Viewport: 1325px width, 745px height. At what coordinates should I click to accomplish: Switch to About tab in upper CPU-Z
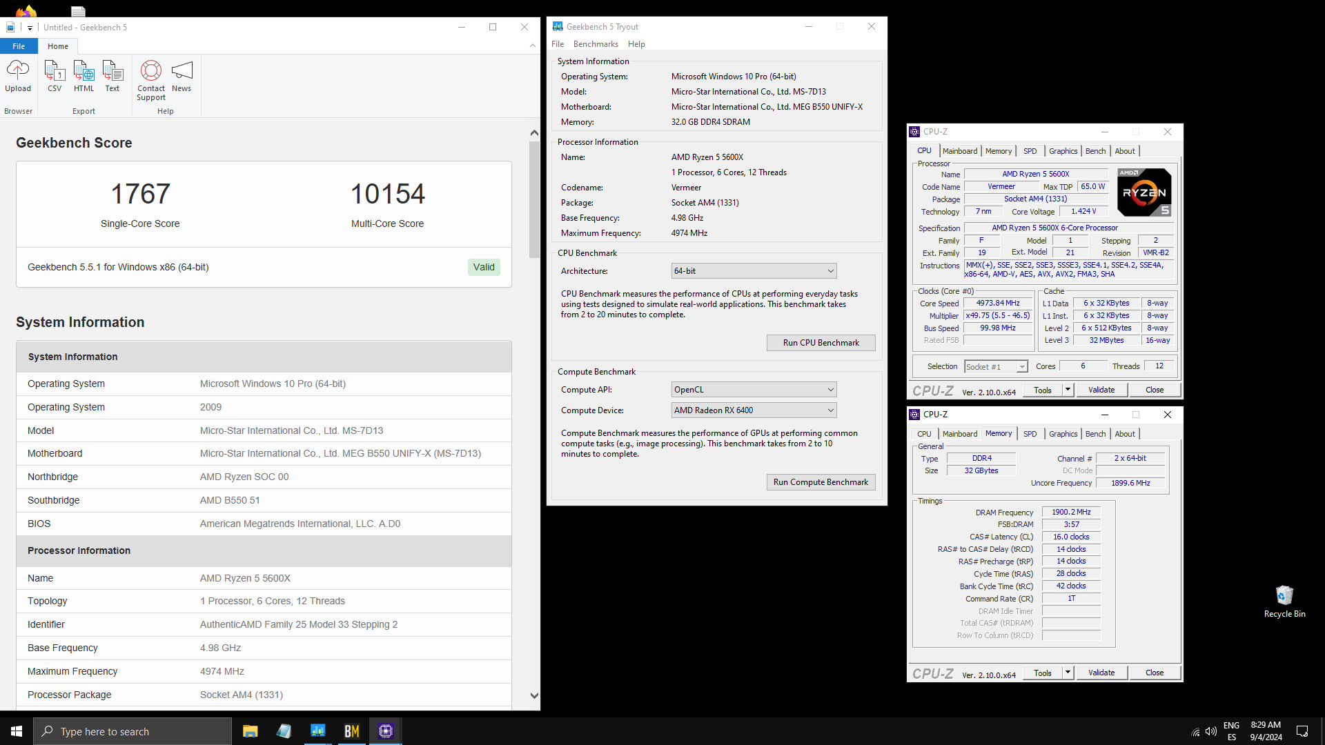1125,151
